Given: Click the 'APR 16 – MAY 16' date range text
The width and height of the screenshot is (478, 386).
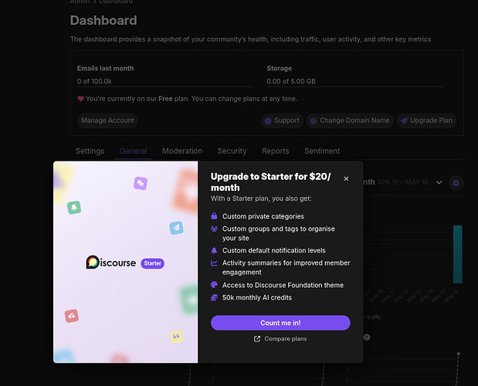Looking at the screenshot, I should point(402,182).
